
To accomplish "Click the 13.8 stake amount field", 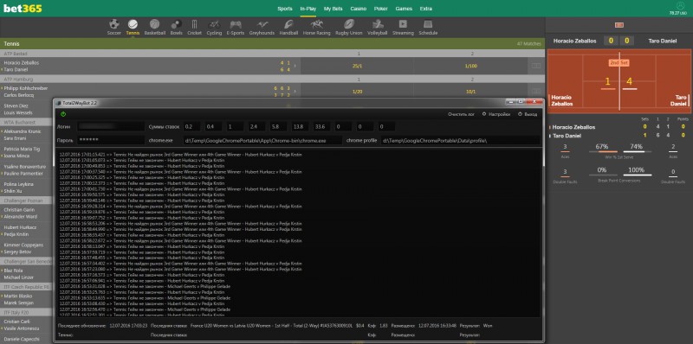I will (300, 126).
